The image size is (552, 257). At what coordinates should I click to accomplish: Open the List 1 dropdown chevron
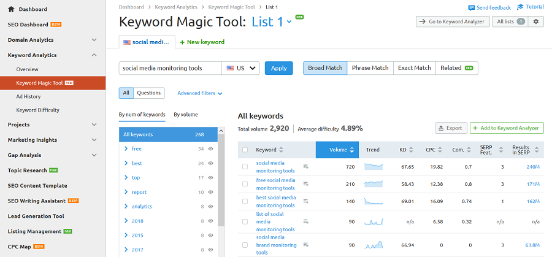pyautogui.click(x=289, y=22)
